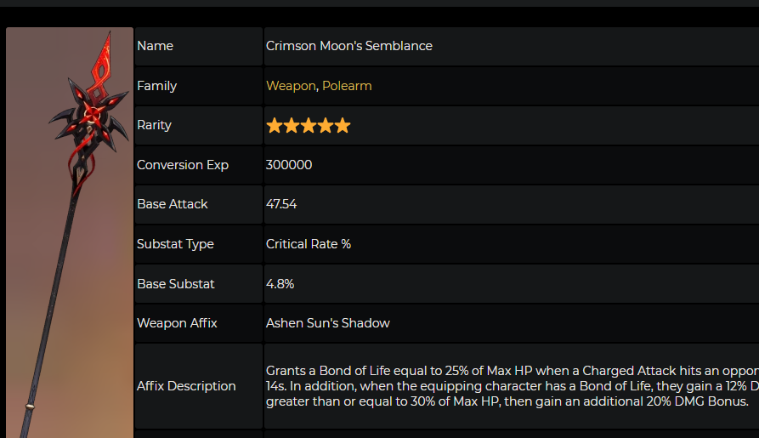This screenshot has height=438, width=759.
Task: Select the Critical Rate % value
Action: click(x=309, y=244)
